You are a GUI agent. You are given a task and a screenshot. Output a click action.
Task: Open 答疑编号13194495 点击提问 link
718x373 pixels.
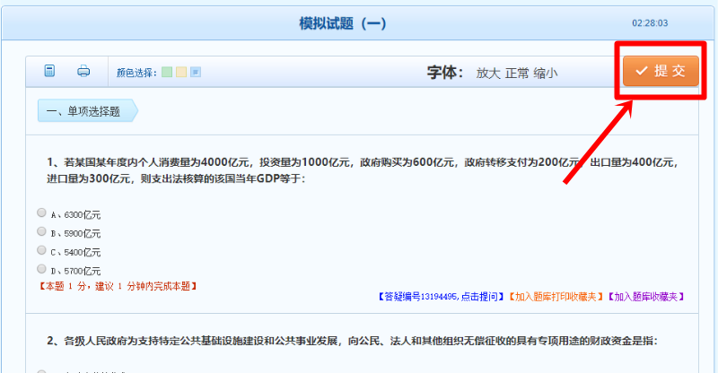[x=441, y=297]
